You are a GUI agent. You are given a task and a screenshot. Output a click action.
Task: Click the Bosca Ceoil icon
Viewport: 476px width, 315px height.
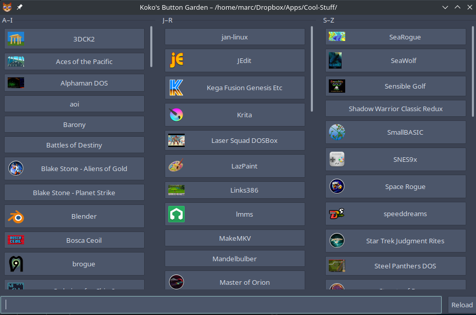15,240
